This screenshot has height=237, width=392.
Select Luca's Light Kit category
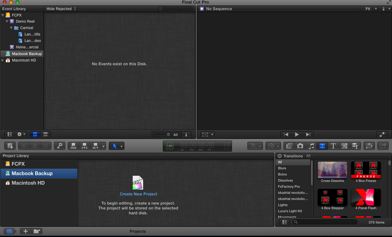tap(290, 211)
